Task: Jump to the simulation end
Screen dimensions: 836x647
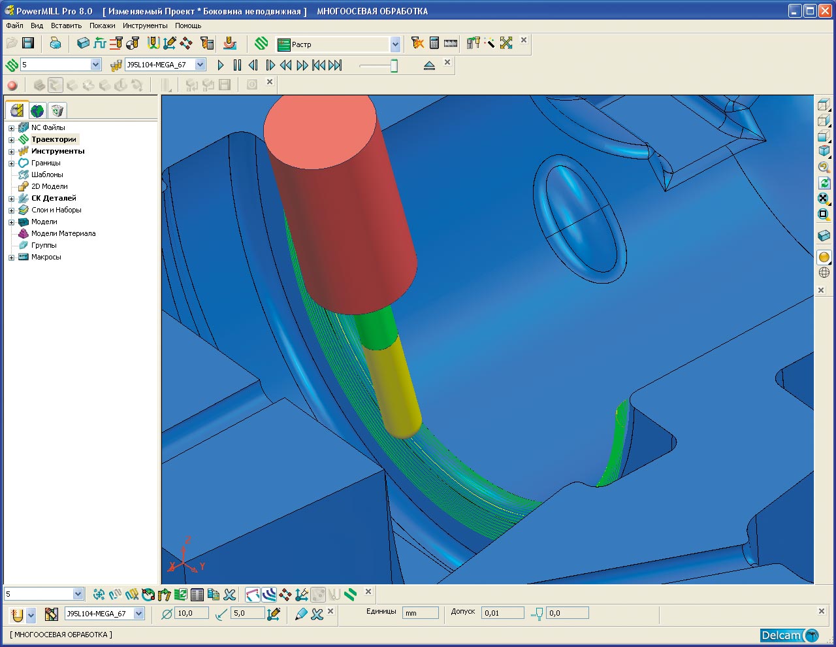Action: pyautogui.click(x=335, y=65)
